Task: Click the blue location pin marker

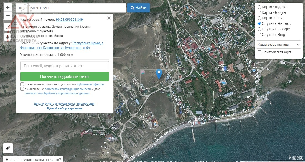Action: pyautogui.click(x=159, y=74)
